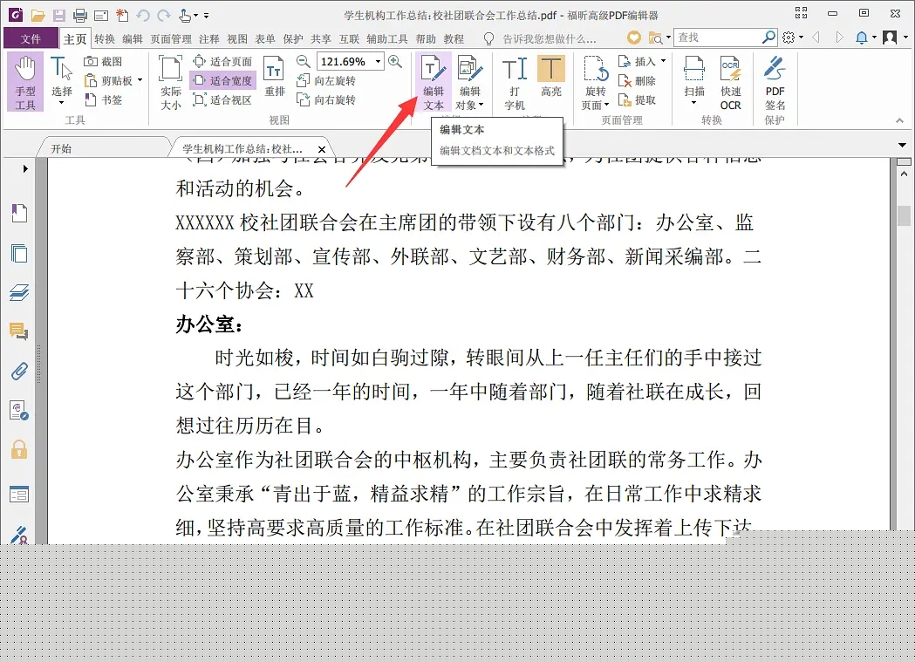915x662 pixels.
Task: Open the Bookmarks panel in sidebar
Action: pos(18,213)
